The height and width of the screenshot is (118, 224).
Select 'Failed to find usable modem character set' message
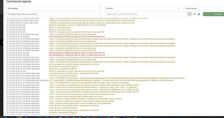[80, 103]
